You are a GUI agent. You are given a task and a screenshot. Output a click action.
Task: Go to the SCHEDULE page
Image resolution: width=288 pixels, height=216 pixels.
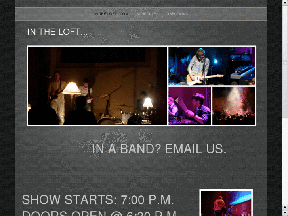coord(146,14)
